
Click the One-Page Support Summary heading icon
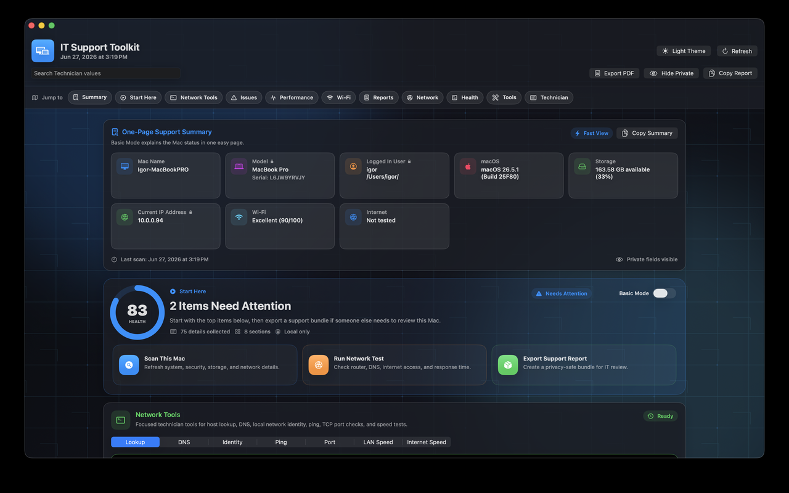115,132
